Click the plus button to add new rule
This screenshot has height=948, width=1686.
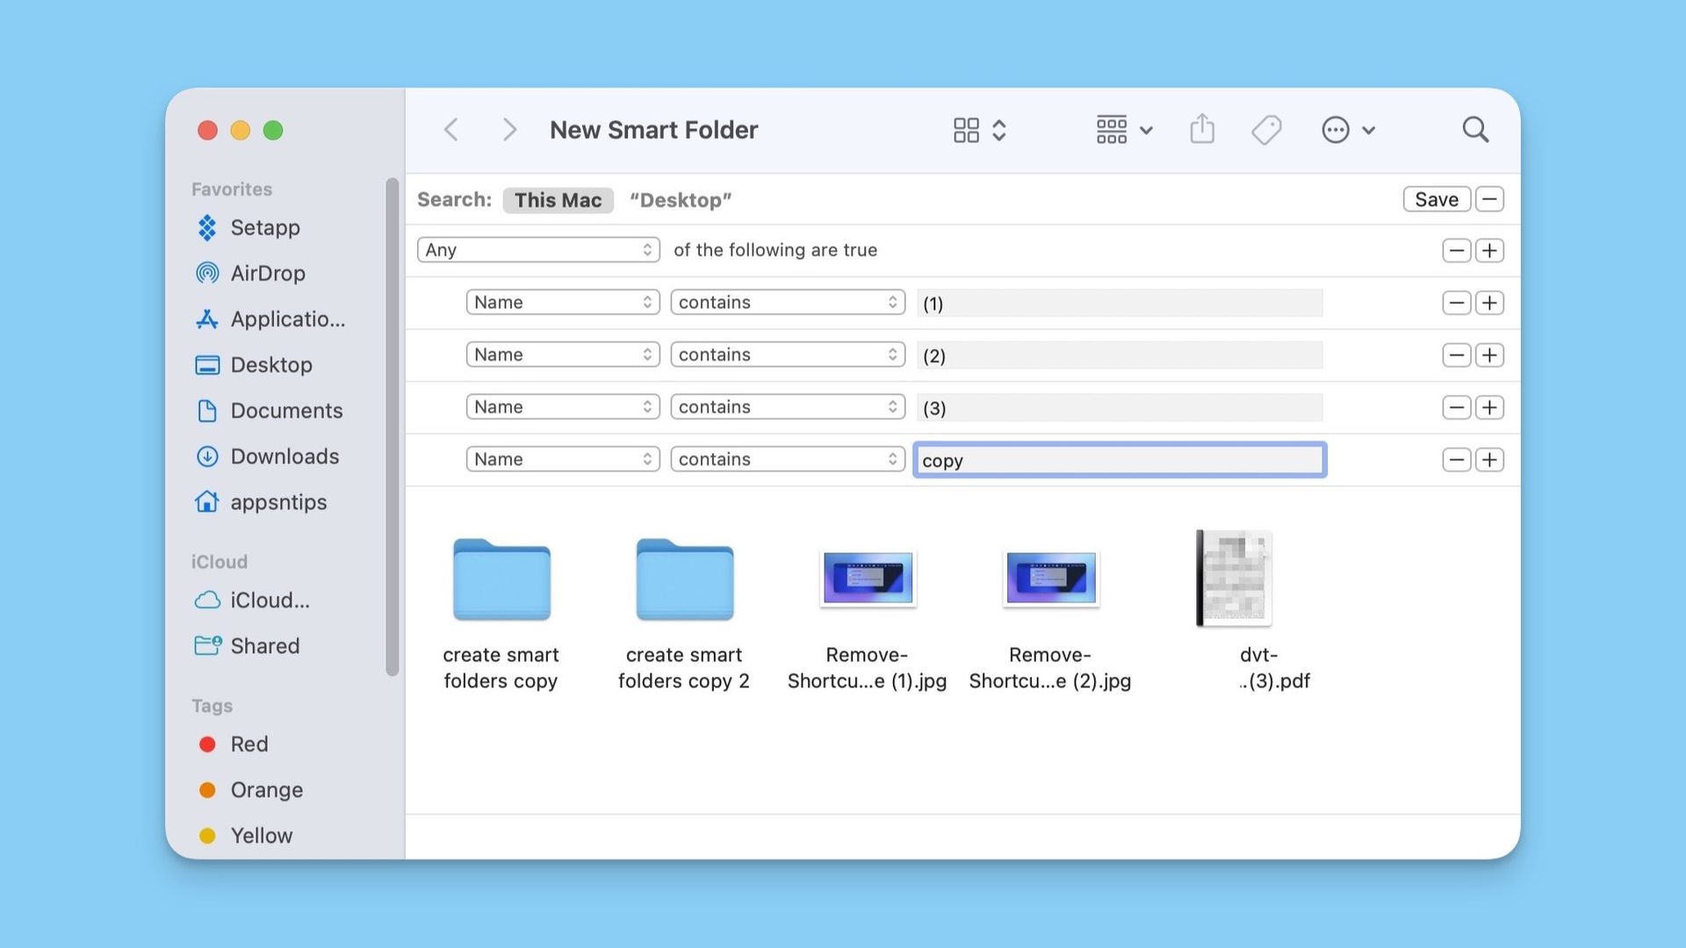pyautogui.click(x=1489, y=460)
